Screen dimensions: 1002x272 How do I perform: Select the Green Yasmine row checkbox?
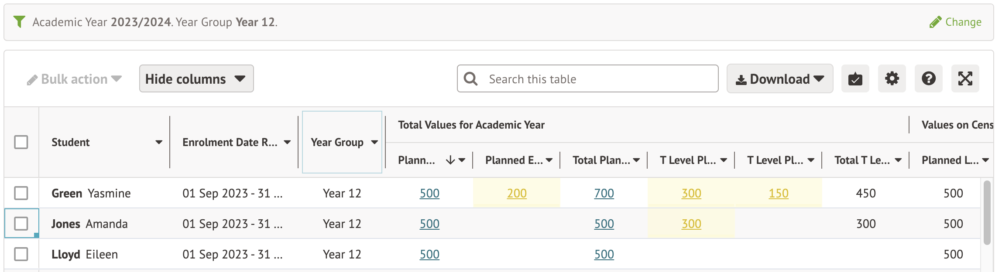click(21, 193)
